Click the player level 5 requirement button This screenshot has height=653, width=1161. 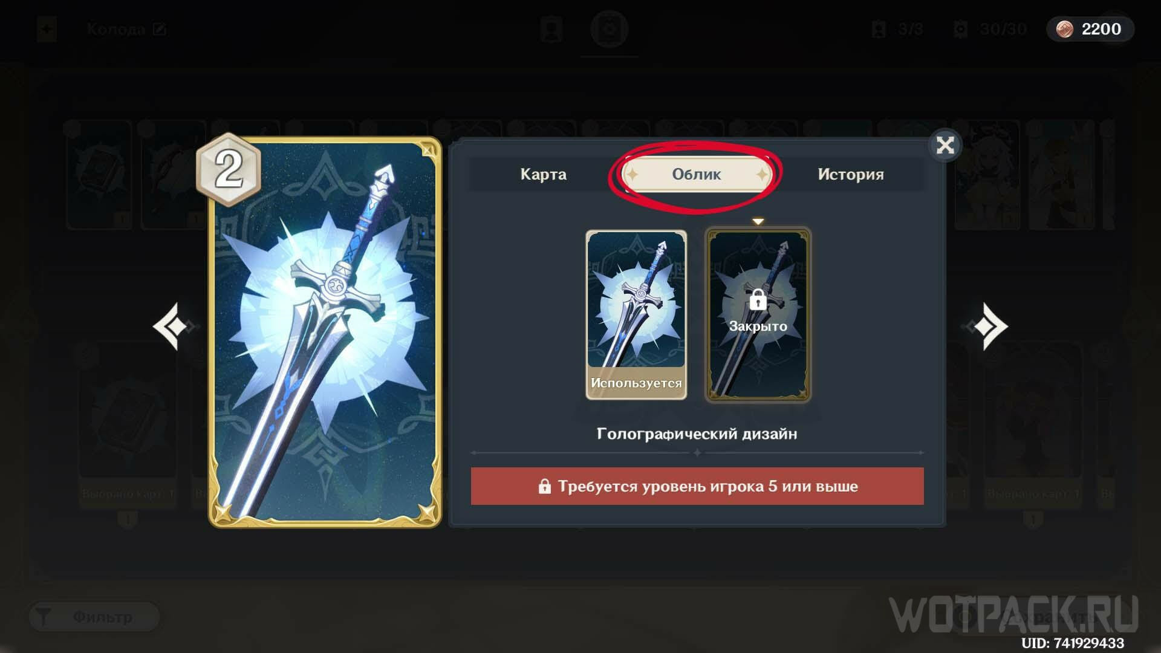click(697, 486)
